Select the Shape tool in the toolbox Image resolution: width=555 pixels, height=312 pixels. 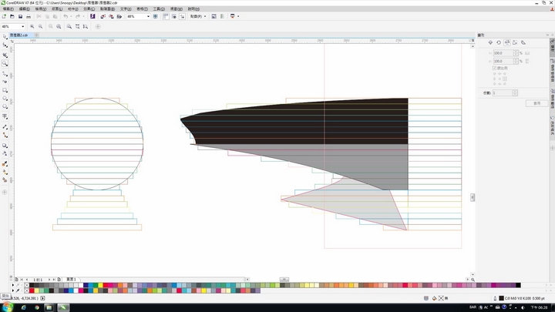(x=5, y=45)
